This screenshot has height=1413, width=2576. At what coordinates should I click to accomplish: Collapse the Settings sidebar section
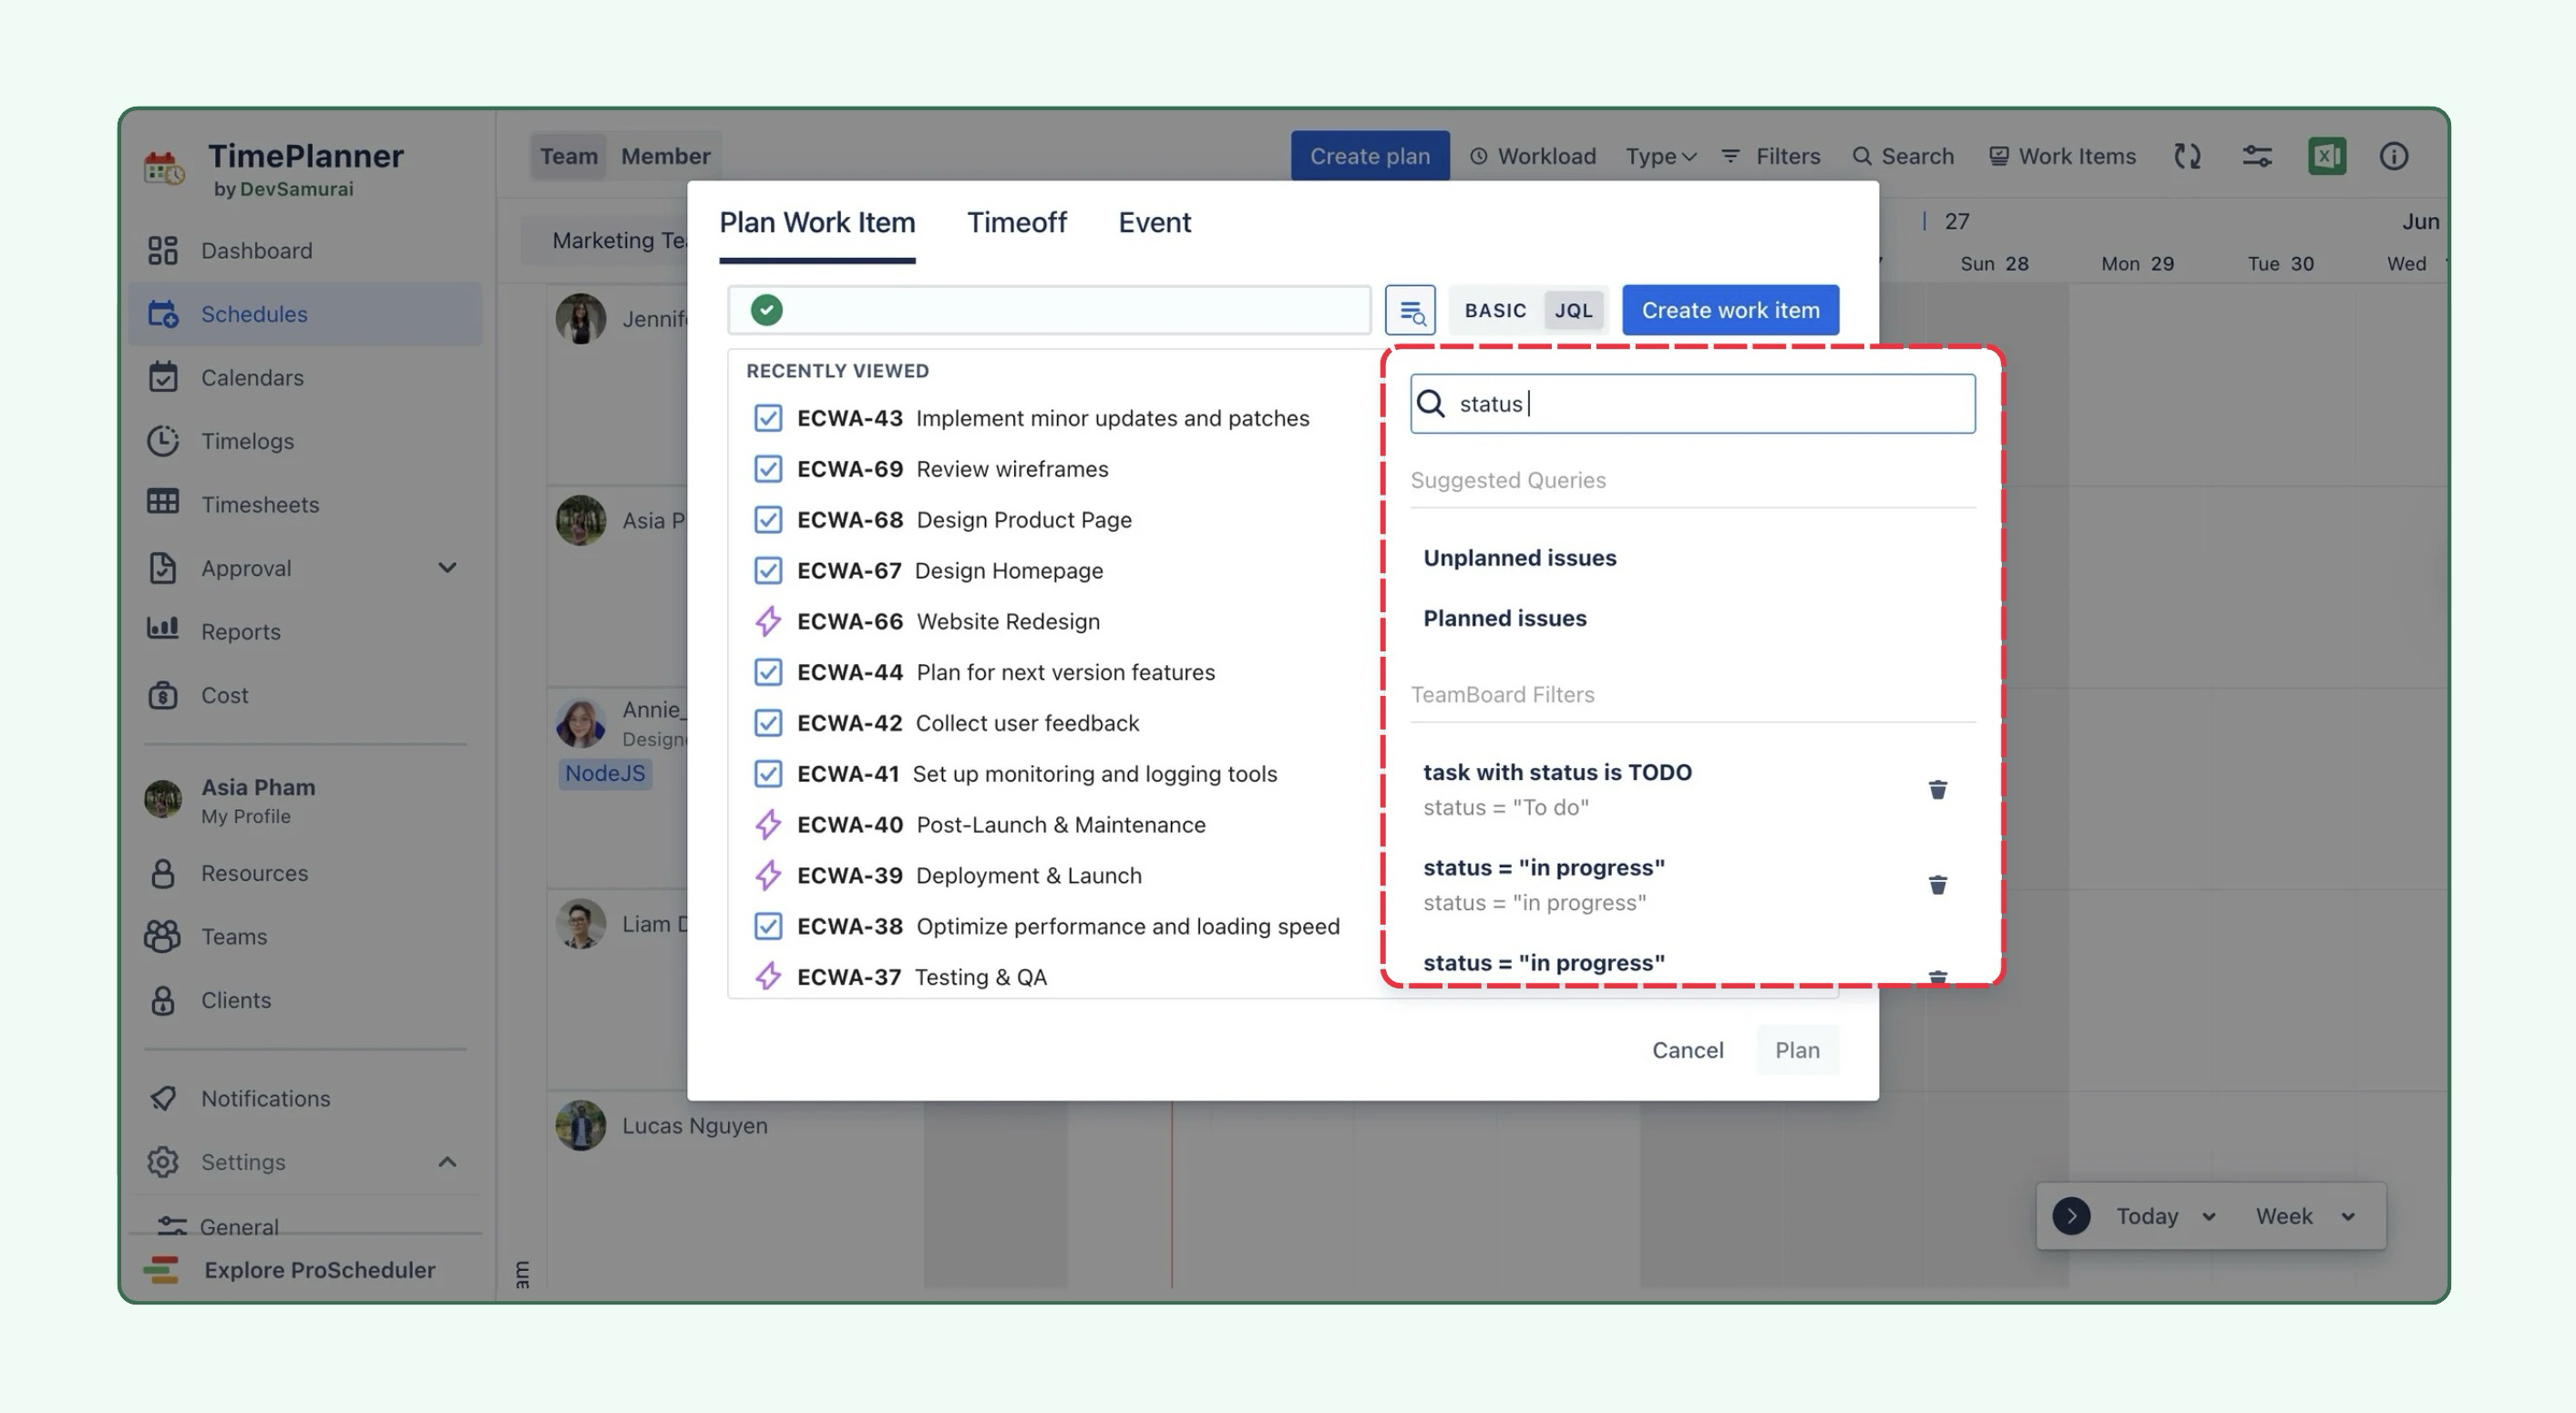[x=447, y=1161]
